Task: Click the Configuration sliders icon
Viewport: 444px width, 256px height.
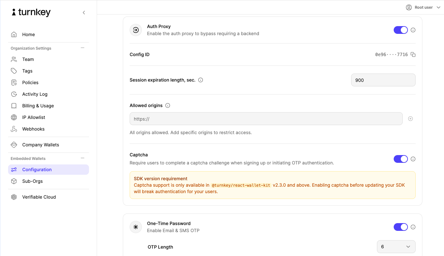Action: coord(14,170)
